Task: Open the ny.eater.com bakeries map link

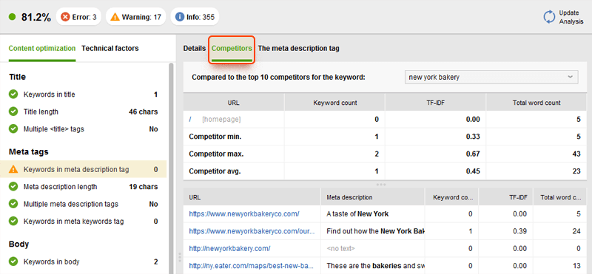Action: 251,266
